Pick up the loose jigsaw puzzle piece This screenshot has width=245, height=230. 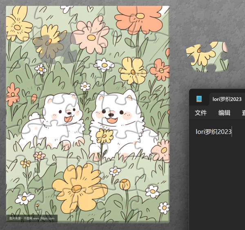pyautogui.click(x=207, y=57)
